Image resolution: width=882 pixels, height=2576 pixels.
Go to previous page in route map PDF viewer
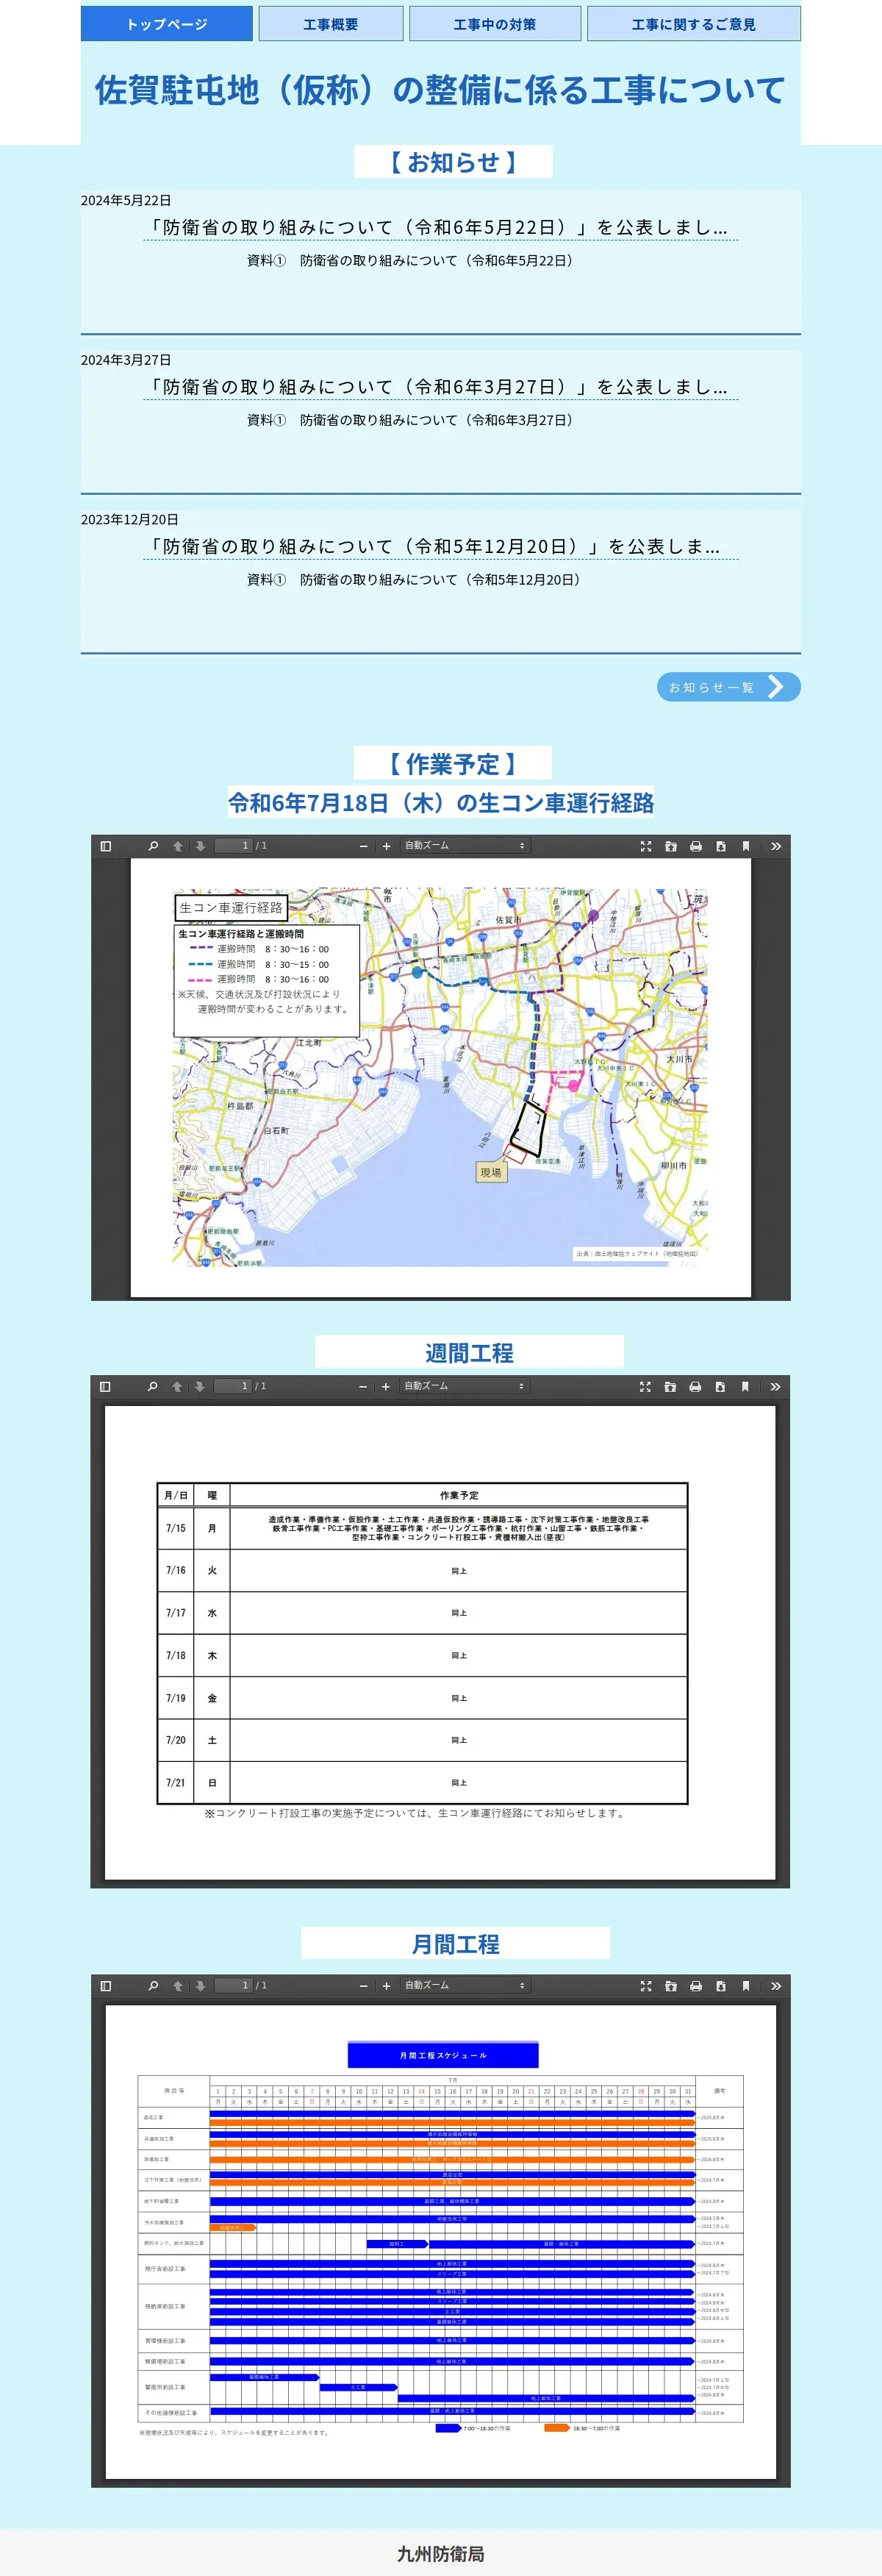click(178, 846)
